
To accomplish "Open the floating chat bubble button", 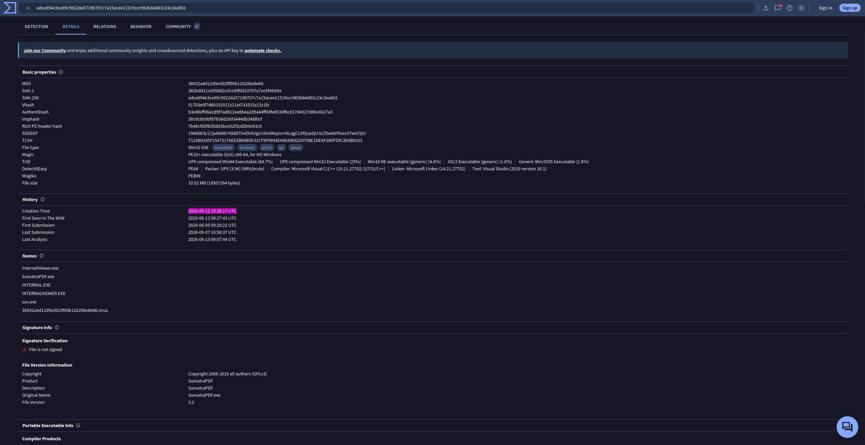I will point(847,427).
